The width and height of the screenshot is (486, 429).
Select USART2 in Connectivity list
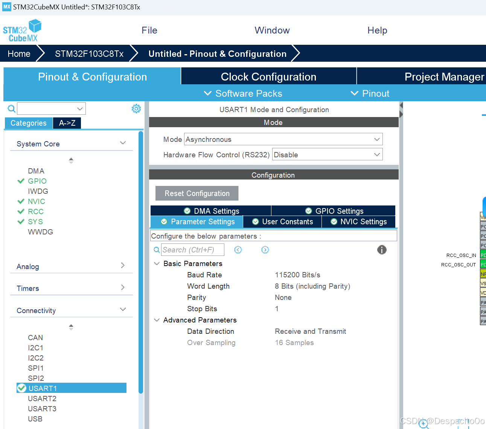coord(42,399)
